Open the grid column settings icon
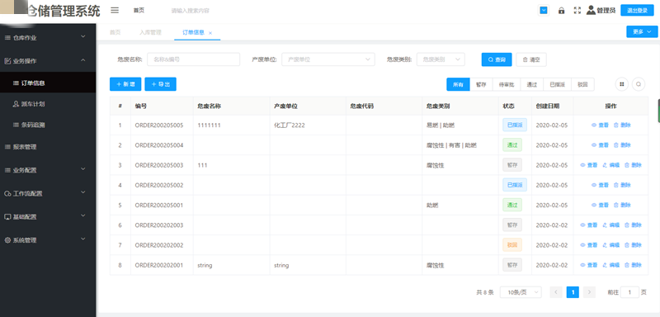This screenshot has height=317, width=660. click(622, 84)
